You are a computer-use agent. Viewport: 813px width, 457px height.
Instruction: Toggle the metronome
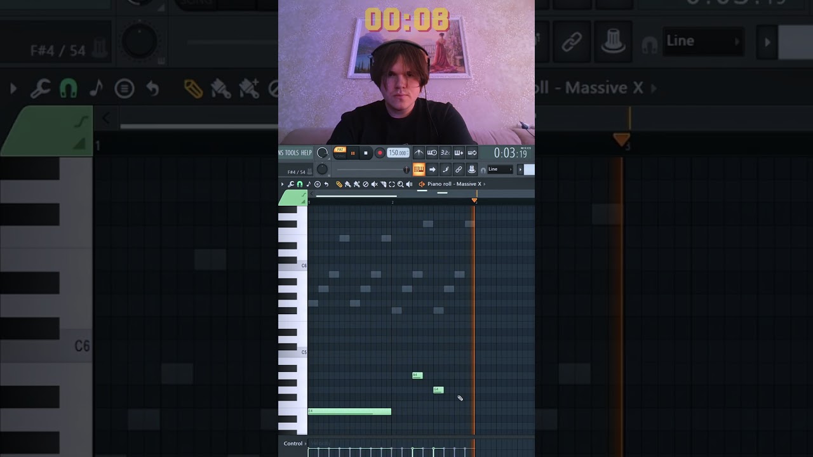[x=419, y=152]
